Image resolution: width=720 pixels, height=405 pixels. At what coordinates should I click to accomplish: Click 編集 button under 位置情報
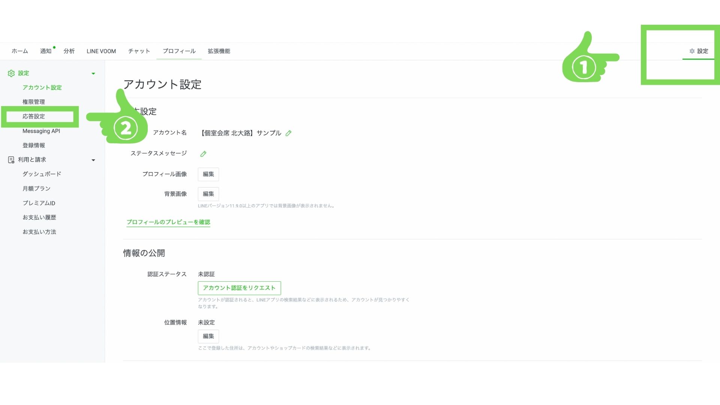point(208,336)
